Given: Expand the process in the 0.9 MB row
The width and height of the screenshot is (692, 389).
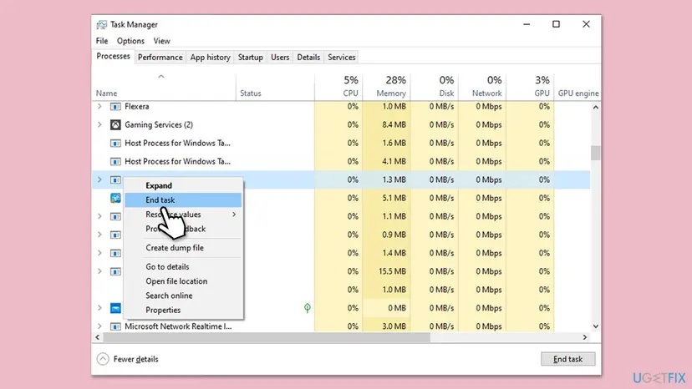Looking at the screenshot, I should coord(99,235).
